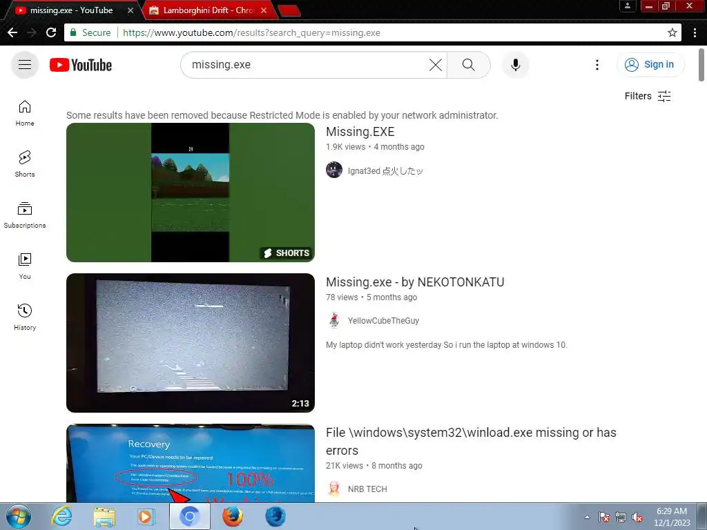
Task: Visit the NRB TECH channel link
Action: coord(367,489)
